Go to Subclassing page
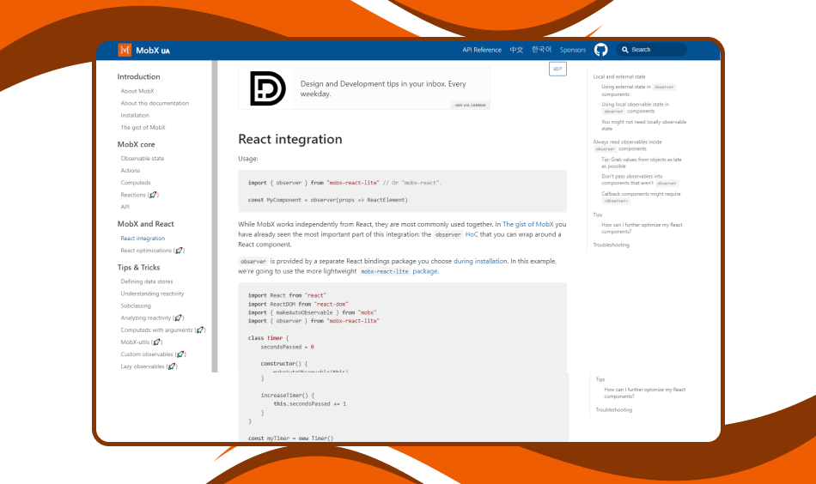The image size is (816, 484). [x=136, y=306]
